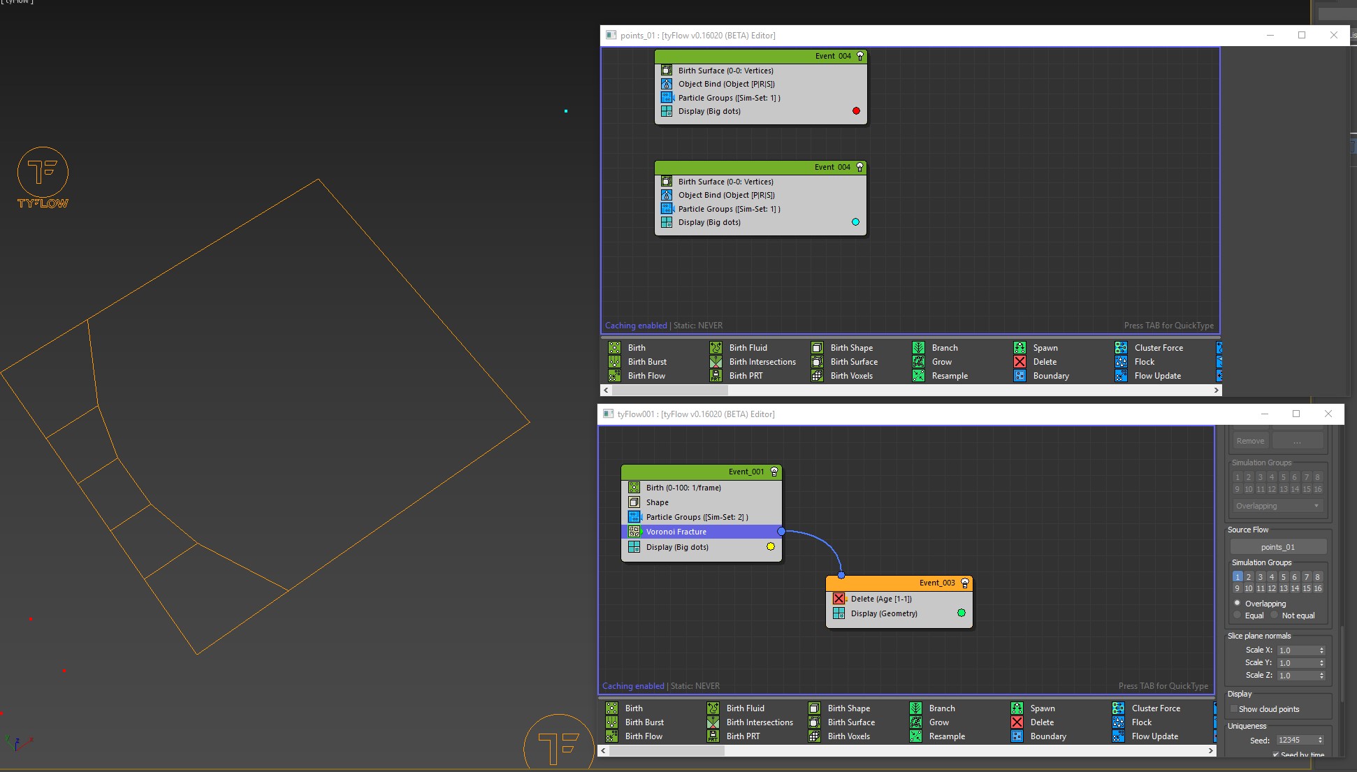
Task: Open Particle Groups (Sim-Set: 2) operator
Action: 701,517
